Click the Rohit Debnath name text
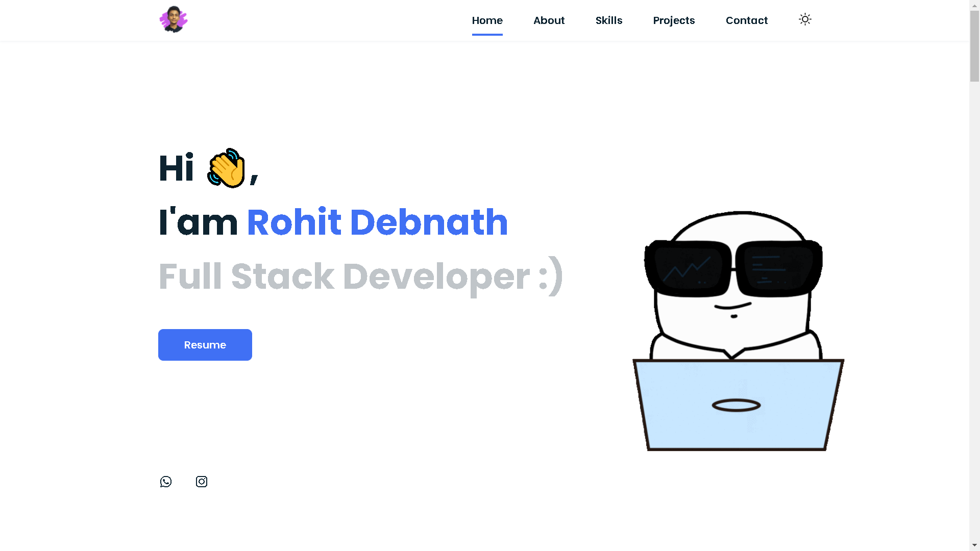 coord(377,222)
